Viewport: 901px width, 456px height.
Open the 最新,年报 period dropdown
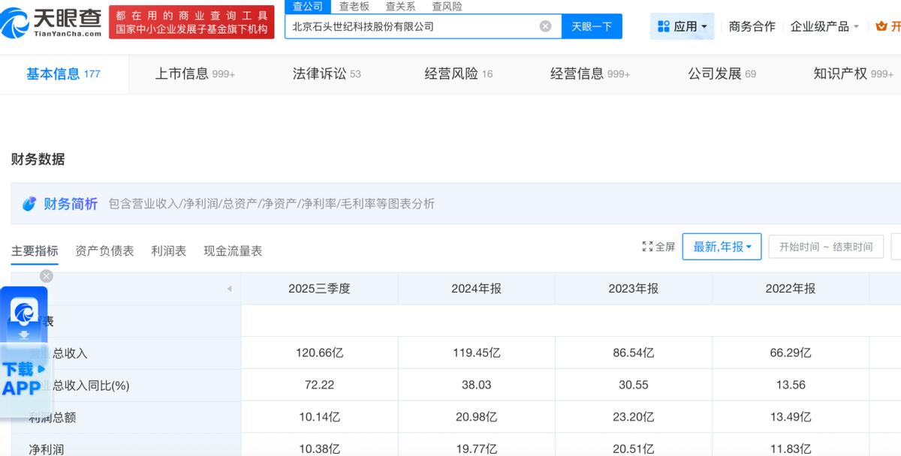(x=722, y=247)
